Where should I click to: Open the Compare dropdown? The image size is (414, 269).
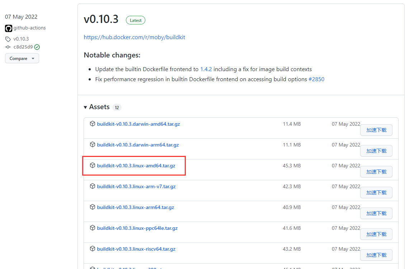(x=22, y=59)
